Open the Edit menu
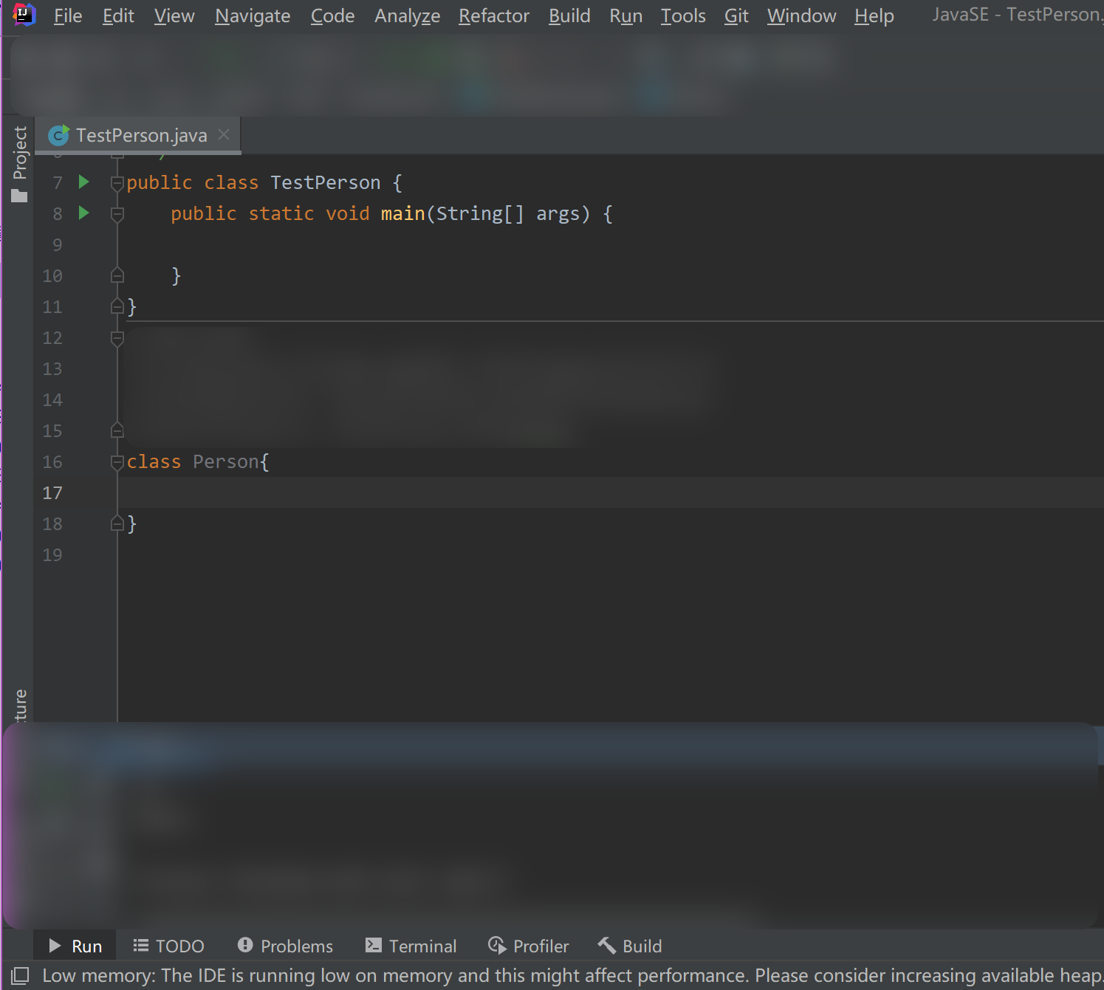1104x990 pixels. point(118,16)
